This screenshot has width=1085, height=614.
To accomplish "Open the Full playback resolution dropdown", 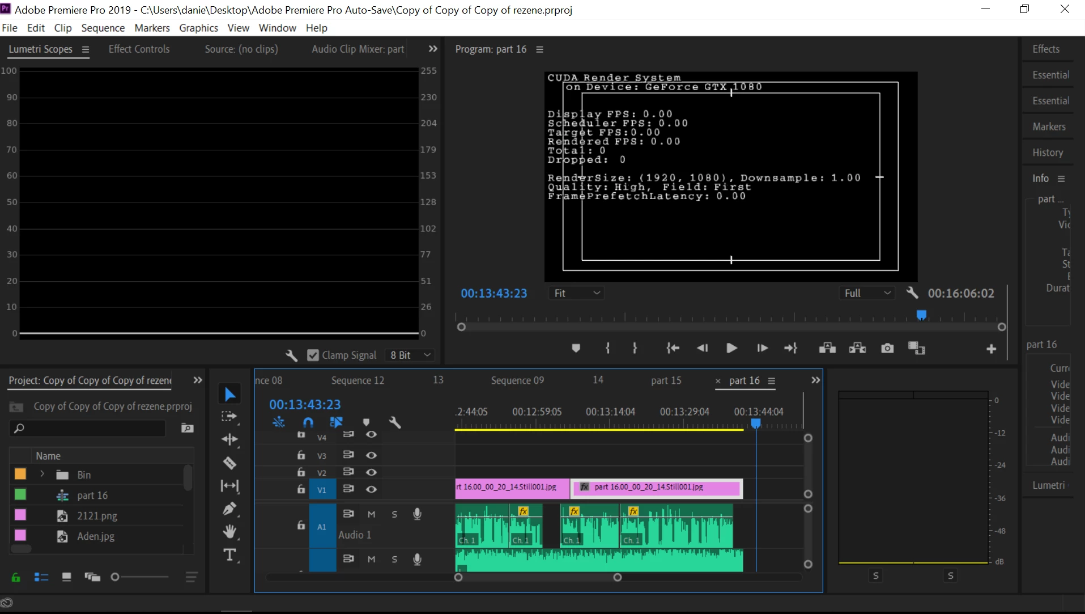I will pos(867,293).
